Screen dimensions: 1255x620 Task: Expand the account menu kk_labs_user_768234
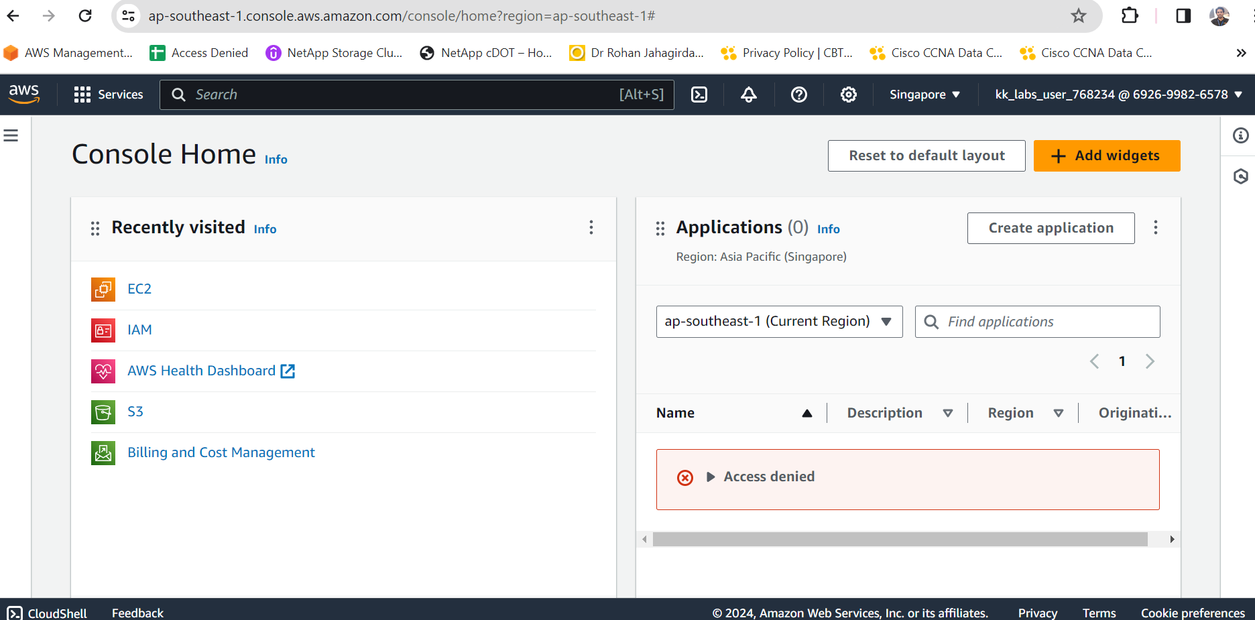(1118, 95)
